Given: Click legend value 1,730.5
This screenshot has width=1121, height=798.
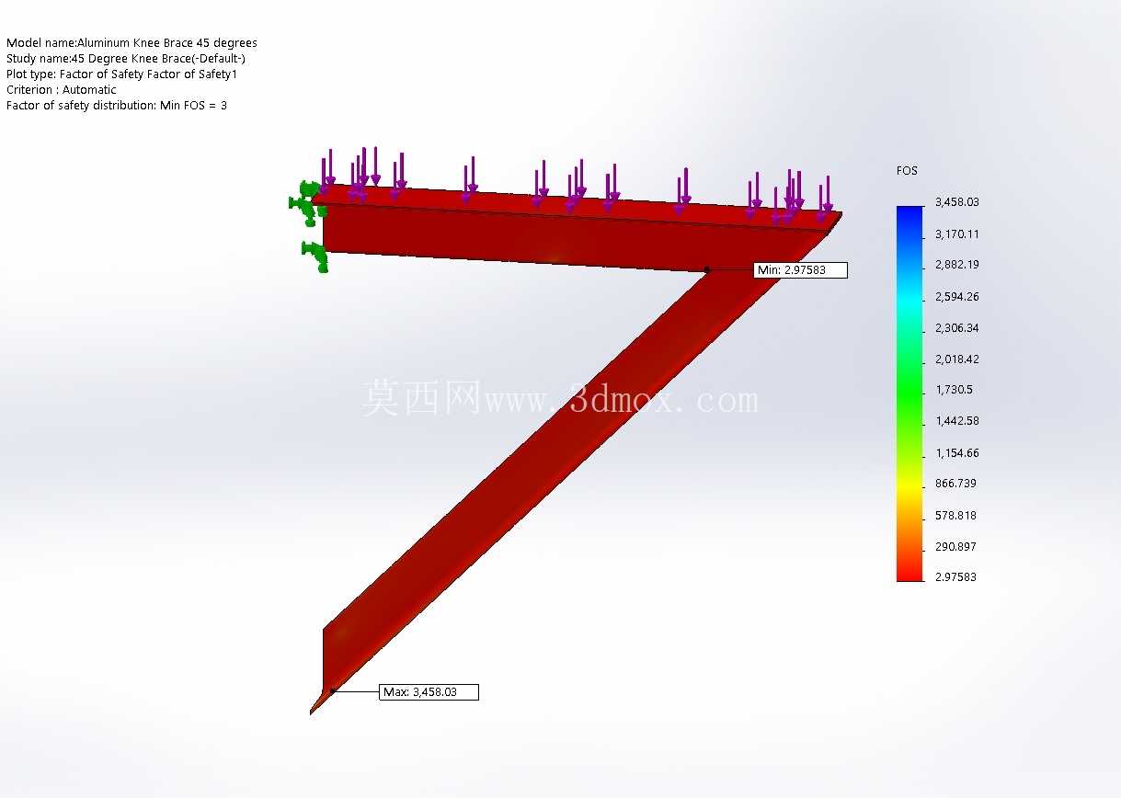Looking at the screenshot, I should pyautogui.click(x=954, y=390).
